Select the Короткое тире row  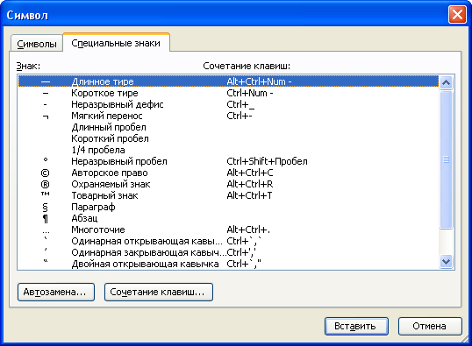[x=228, y=93]
